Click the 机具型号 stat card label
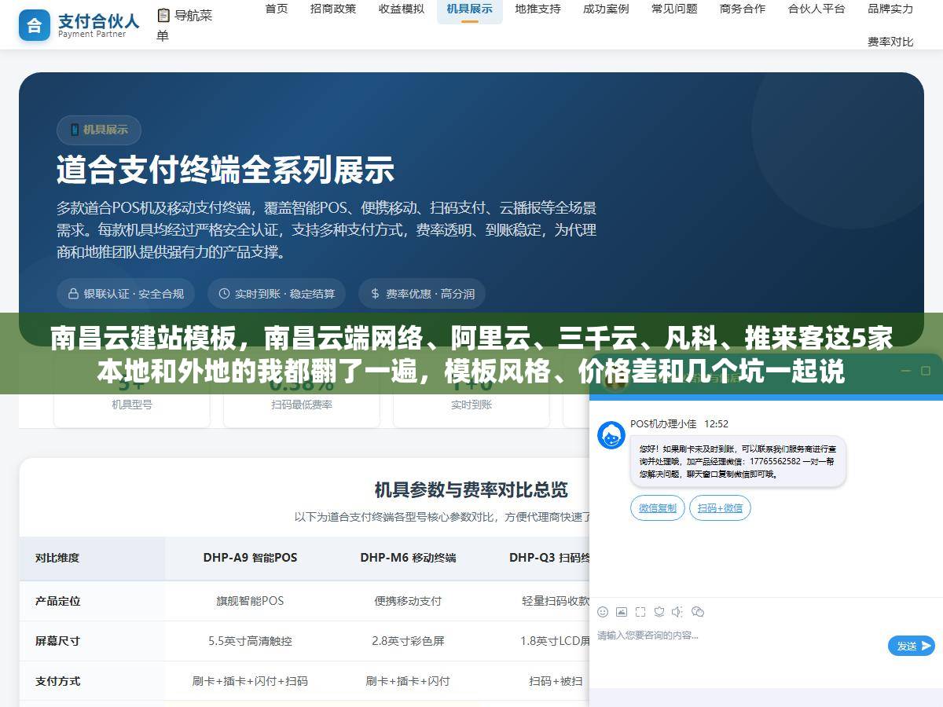 tap(132, 405)
